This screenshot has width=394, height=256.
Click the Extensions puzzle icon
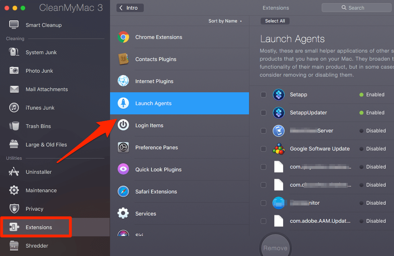click(x=14, y=227)
